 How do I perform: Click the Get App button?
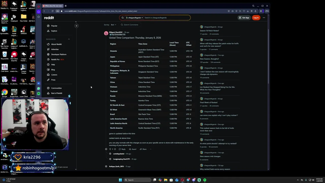[x=244, y=18]
